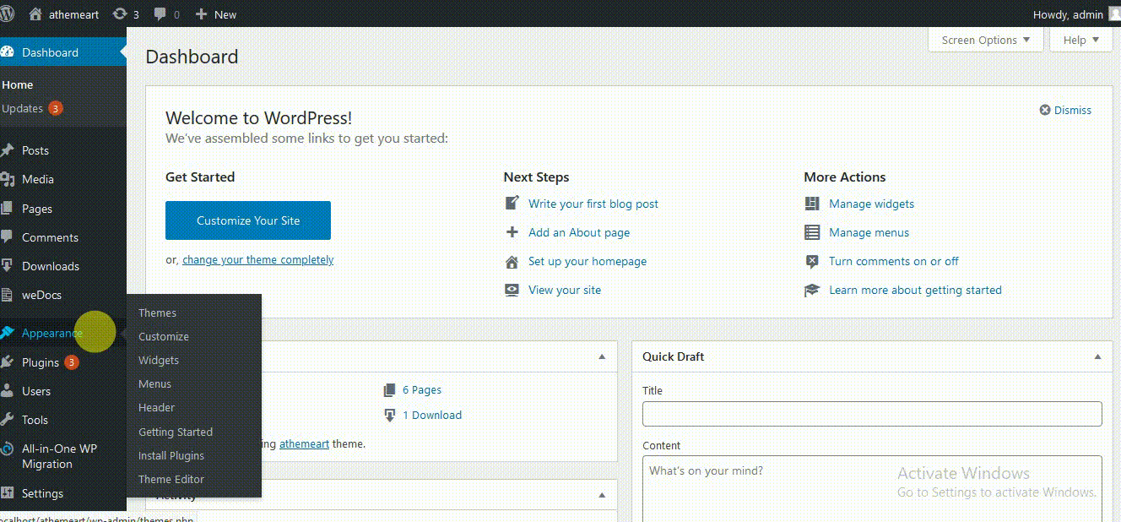Viewport: 1121px width, 522px height.
Task: Collapse the Activity panel arrow
Action: click(602, 495)
